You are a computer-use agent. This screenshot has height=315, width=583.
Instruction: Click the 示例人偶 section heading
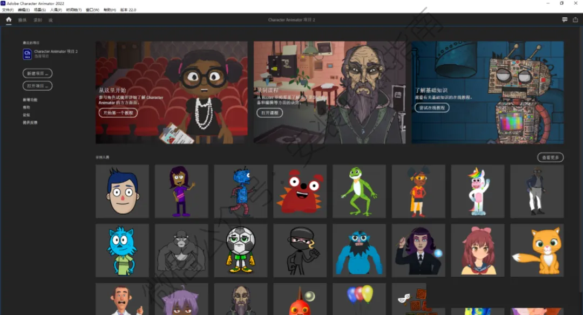point(102,157)
